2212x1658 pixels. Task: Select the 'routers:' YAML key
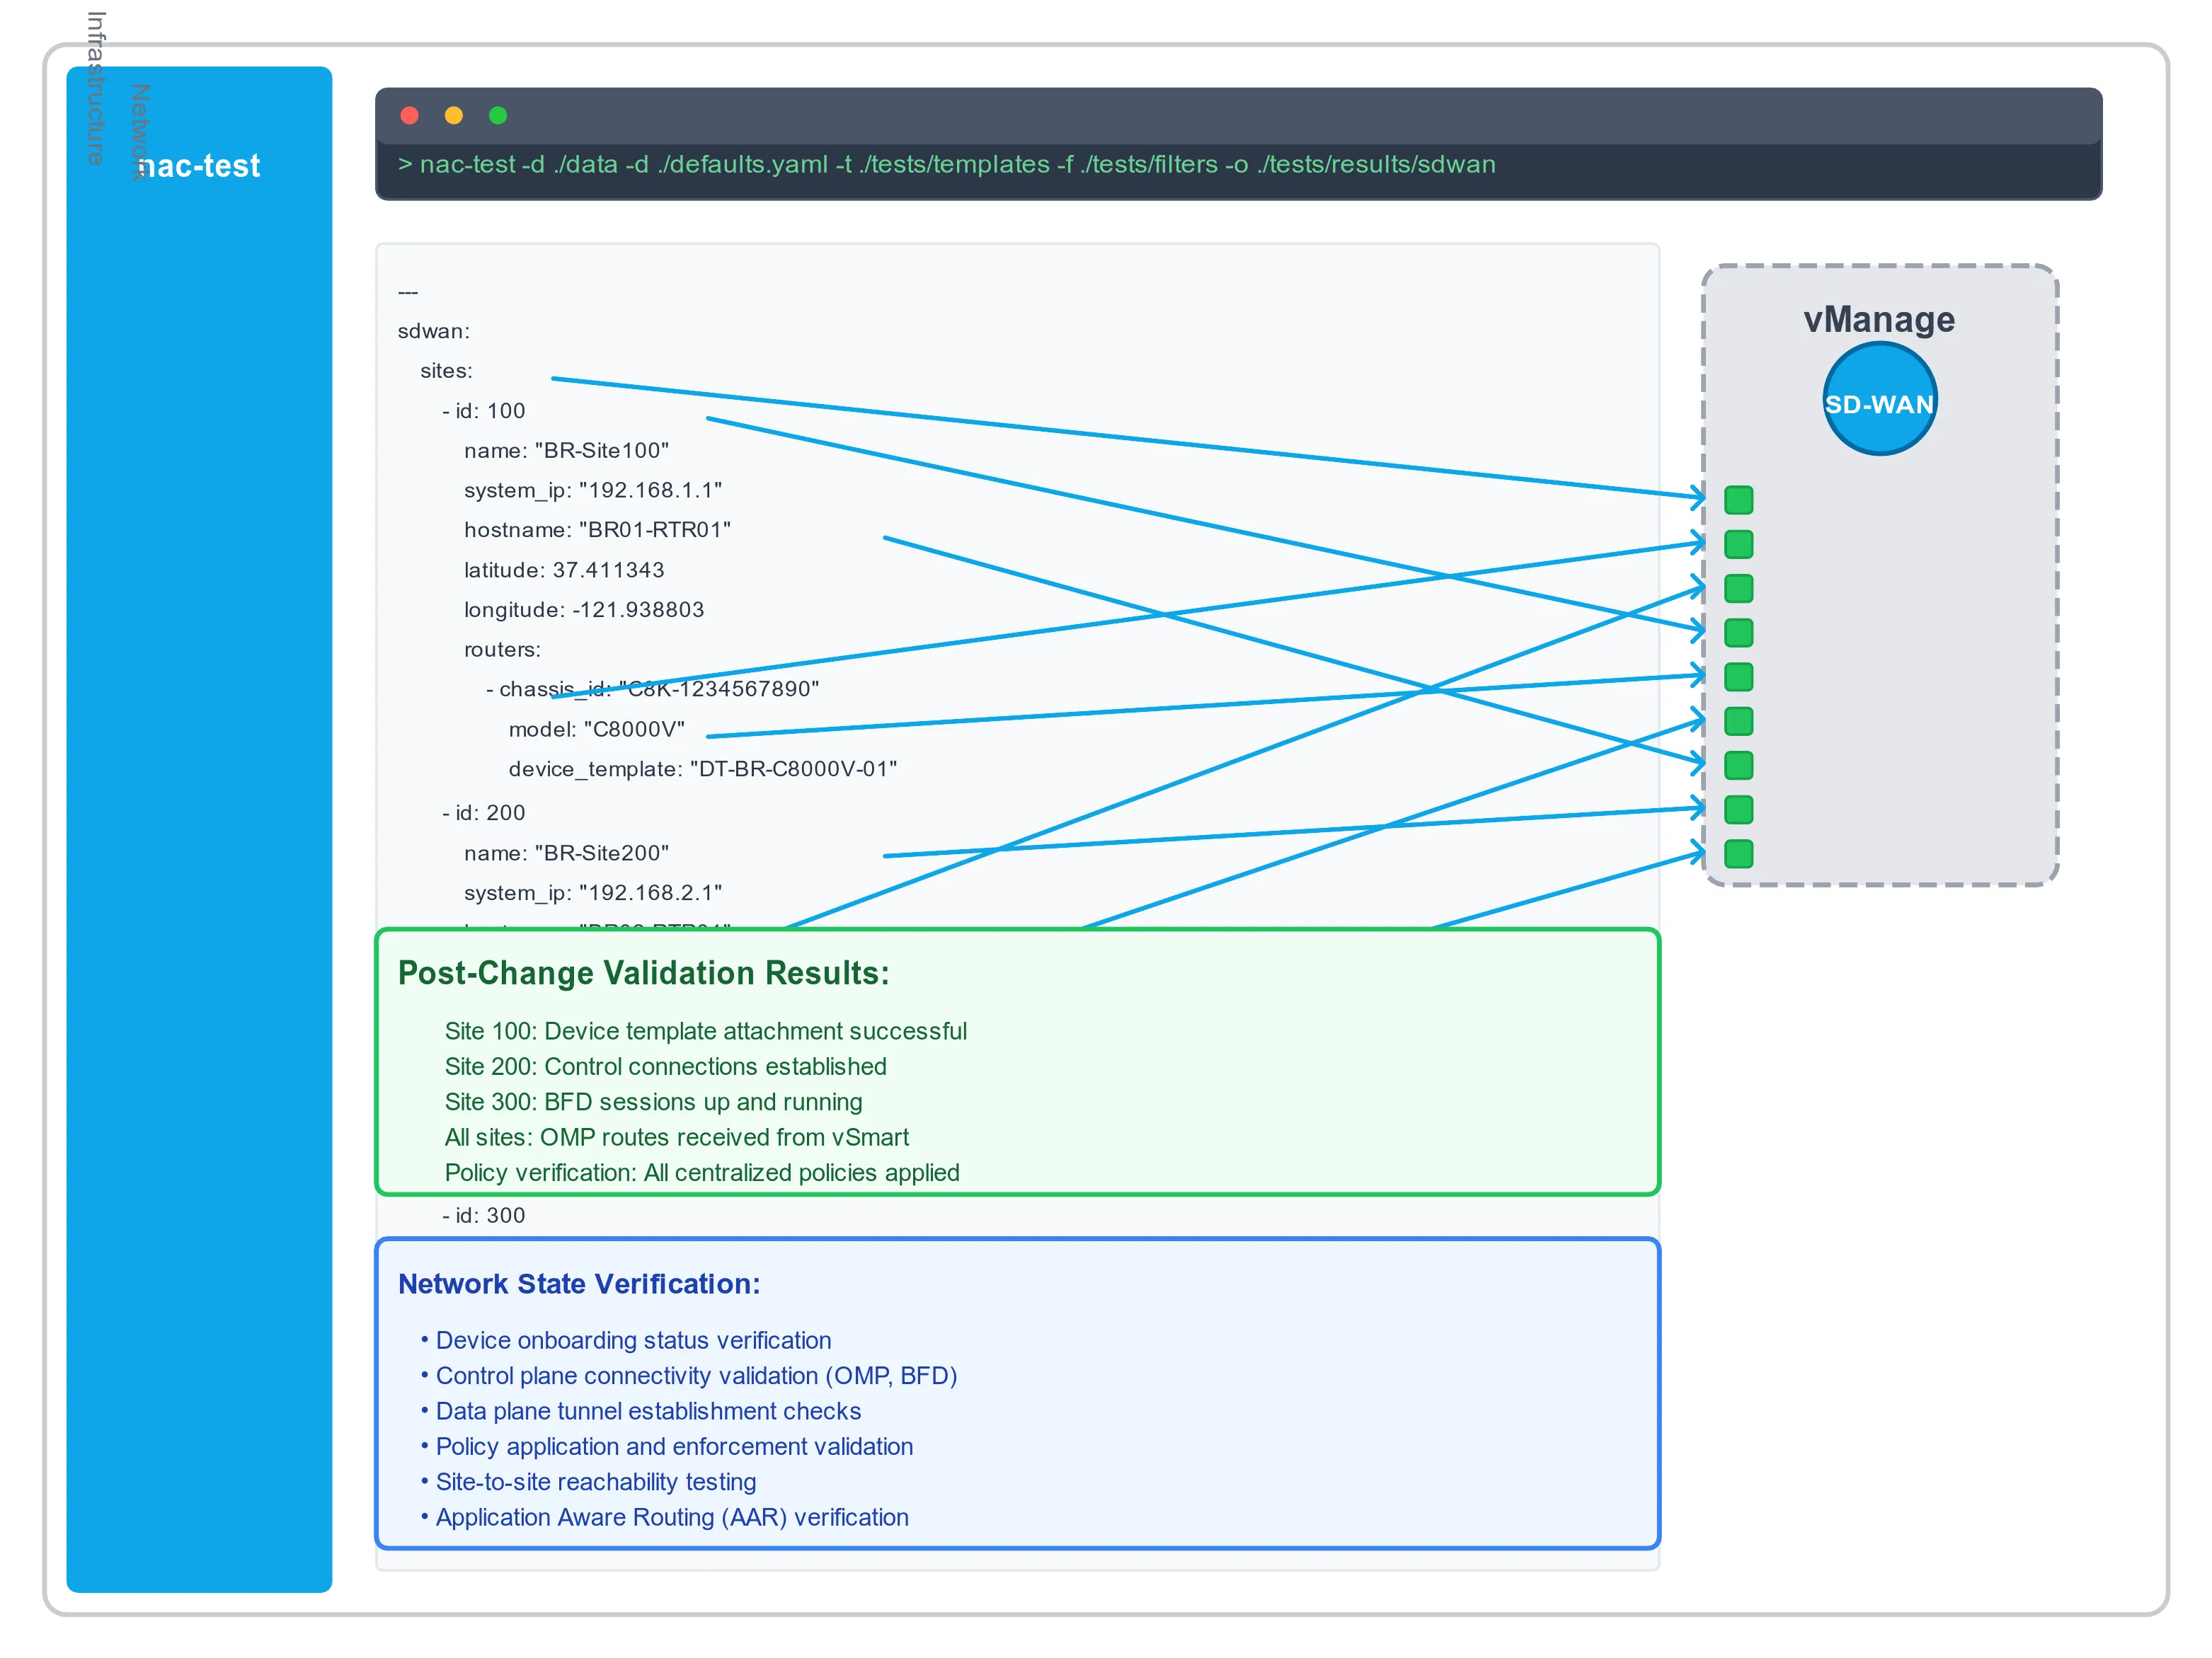[x=502, y=650]
